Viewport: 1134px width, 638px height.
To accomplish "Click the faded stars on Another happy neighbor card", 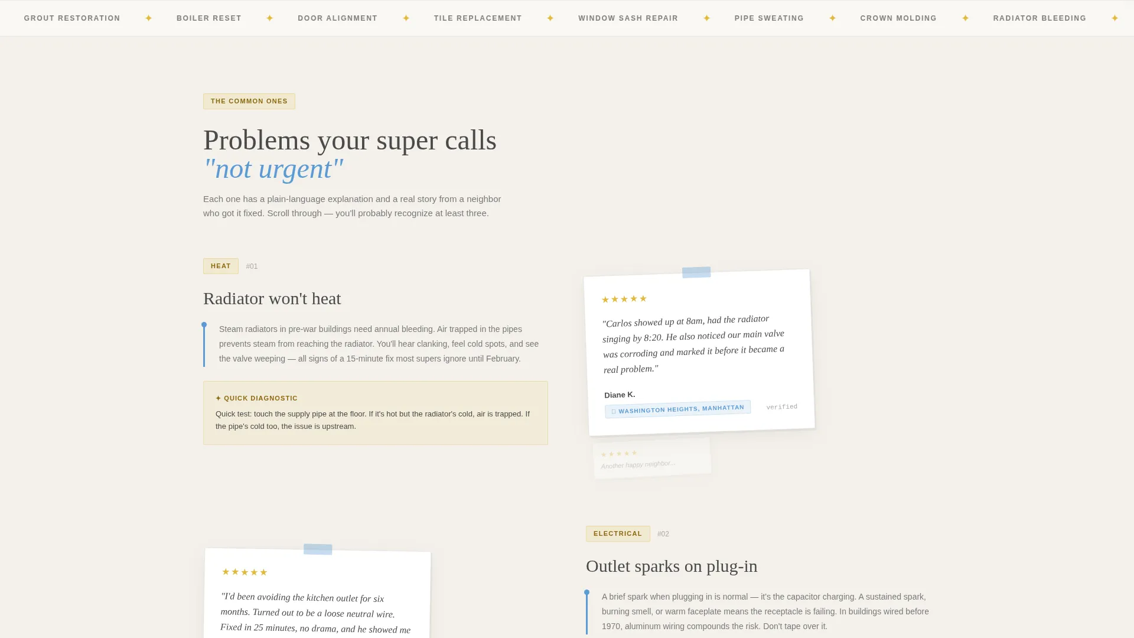I will click(x=619, y=454).
